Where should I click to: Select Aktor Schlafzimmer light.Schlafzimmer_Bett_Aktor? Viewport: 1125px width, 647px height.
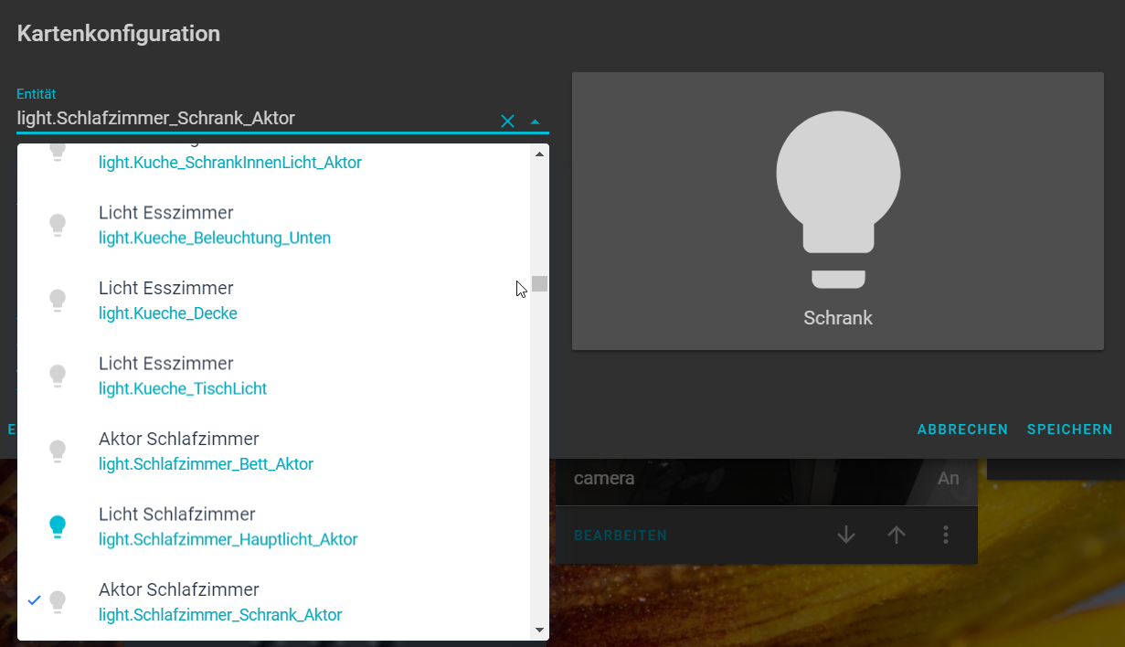[x=274, y=451]
